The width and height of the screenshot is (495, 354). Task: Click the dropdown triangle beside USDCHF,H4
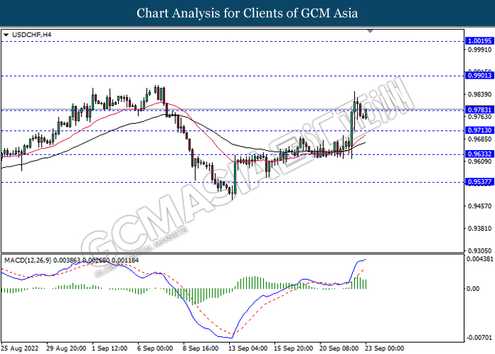6,35
